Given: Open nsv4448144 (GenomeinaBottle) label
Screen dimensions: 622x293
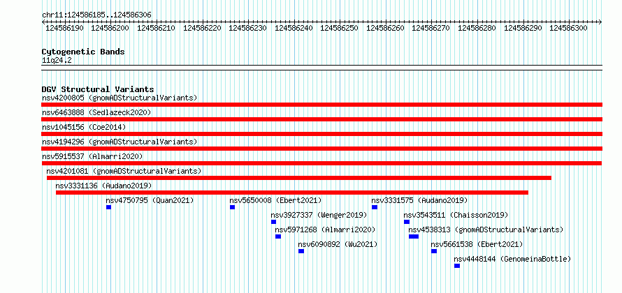Looking at the screenshot, I should point(512,259).
